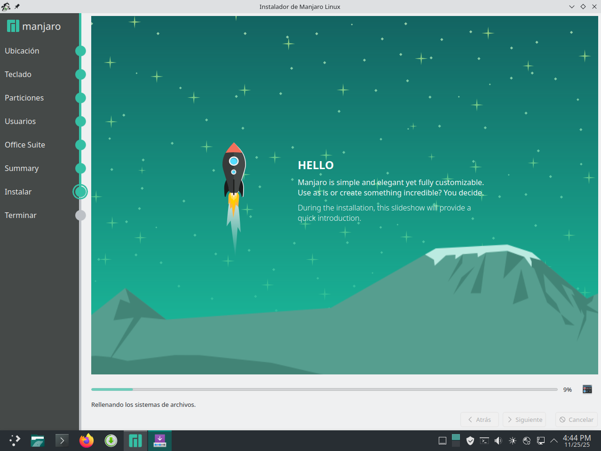Click the shield icon in the system tray
Screen dimensions: 601x451
470,441
